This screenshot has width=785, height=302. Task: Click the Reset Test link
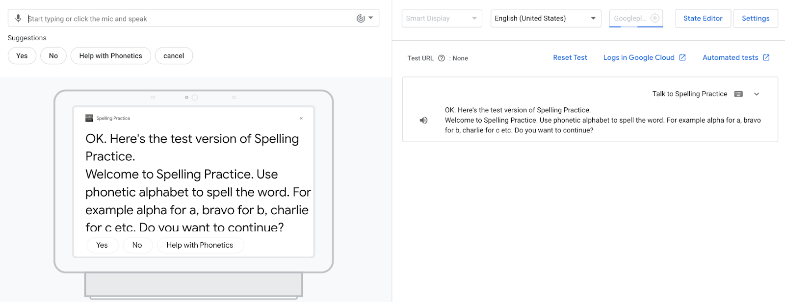click(570, 58)
